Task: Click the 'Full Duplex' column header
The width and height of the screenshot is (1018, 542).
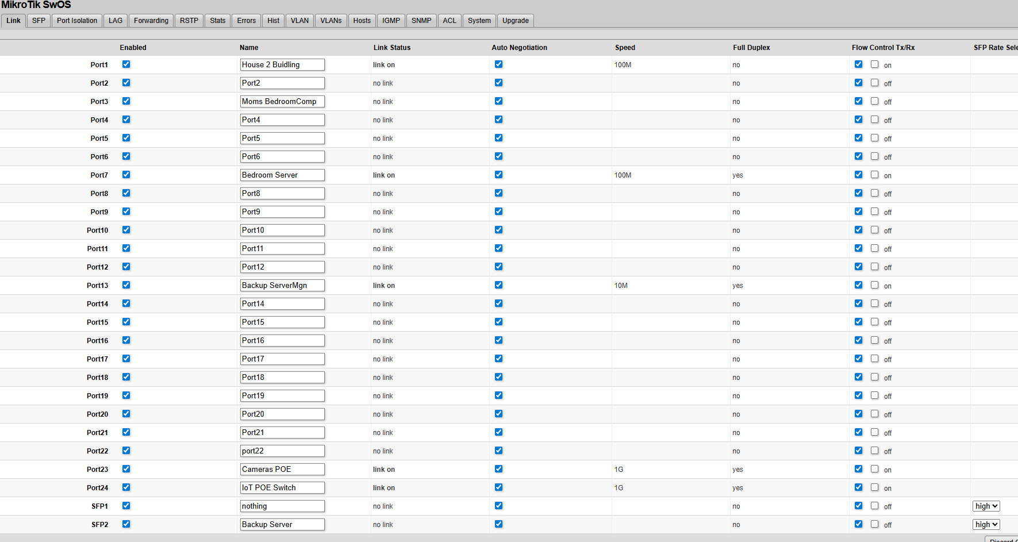Action: pyautogui.click(x=751, y=48)
